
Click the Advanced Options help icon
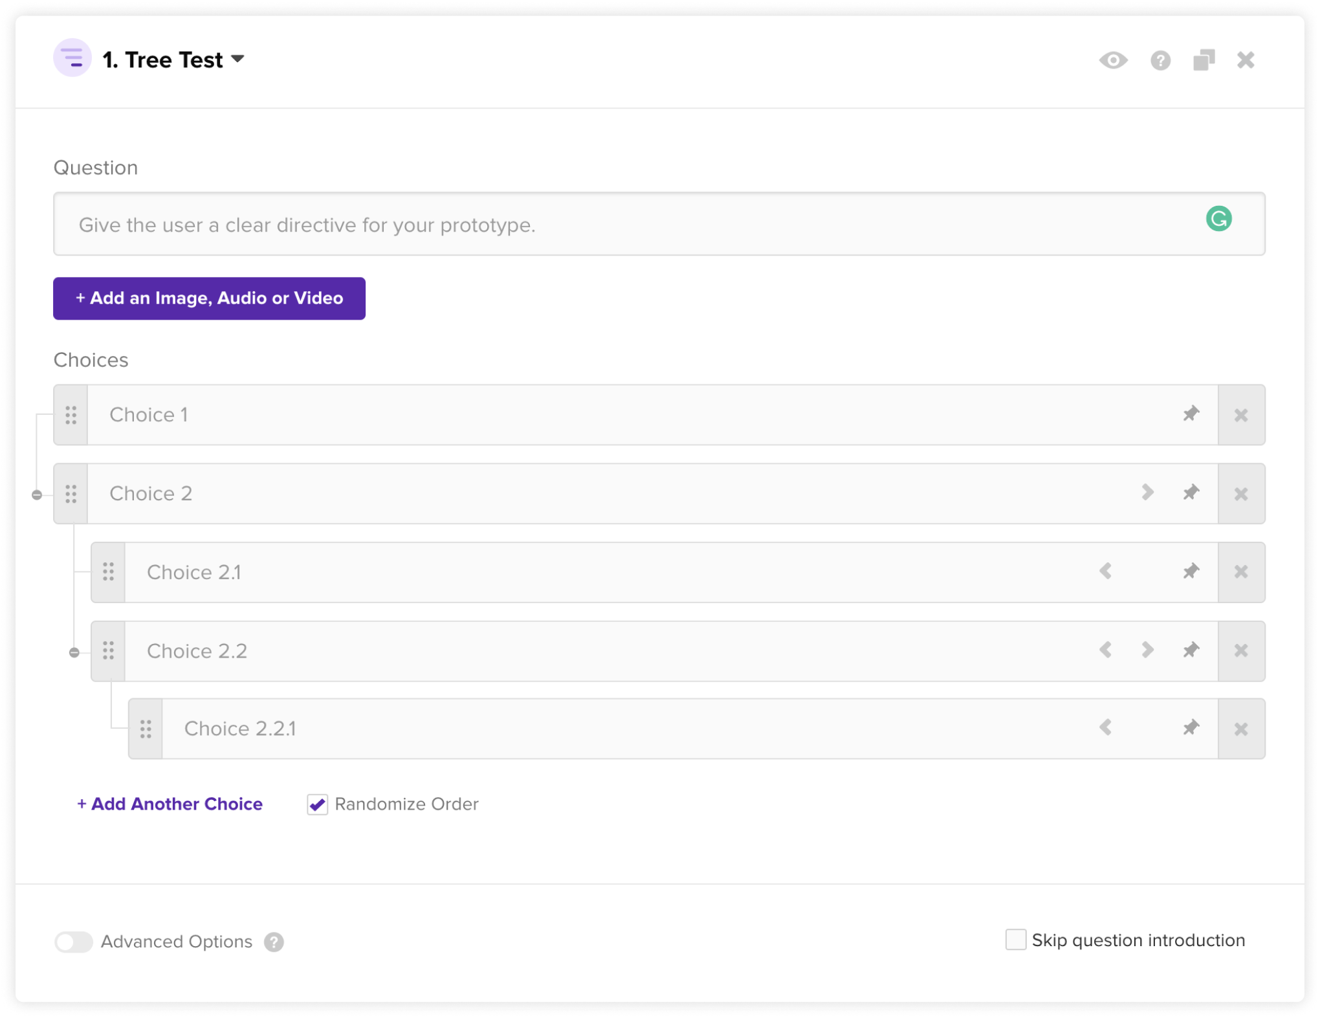pyautogui.click(x=274, y=942)
